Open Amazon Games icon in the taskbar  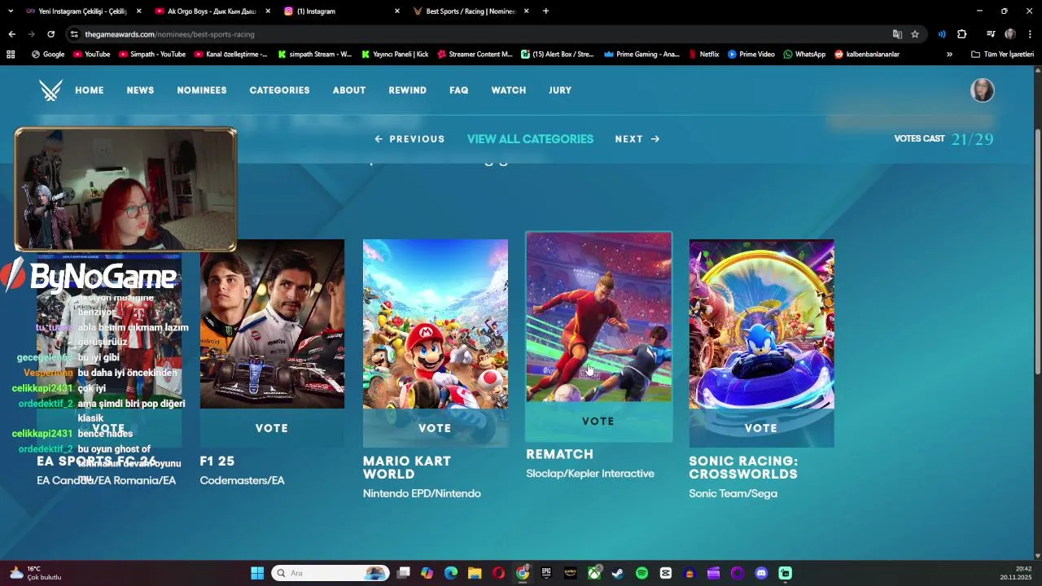(x=570, y=573)
